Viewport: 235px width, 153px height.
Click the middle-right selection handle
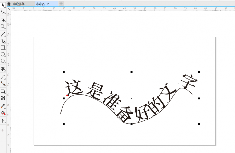coord(199,98)
